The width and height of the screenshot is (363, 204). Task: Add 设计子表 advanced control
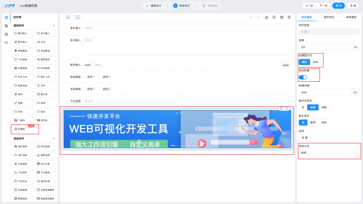point(45,164)
